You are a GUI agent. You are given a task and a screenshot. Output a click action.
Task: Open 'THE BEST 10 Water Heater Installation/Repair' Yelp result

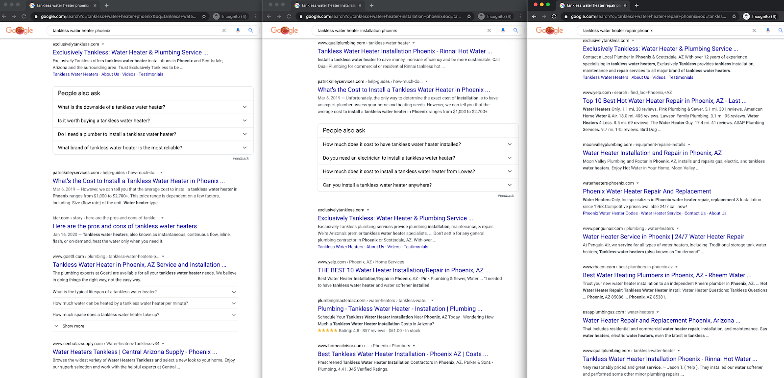click(404, 270)
